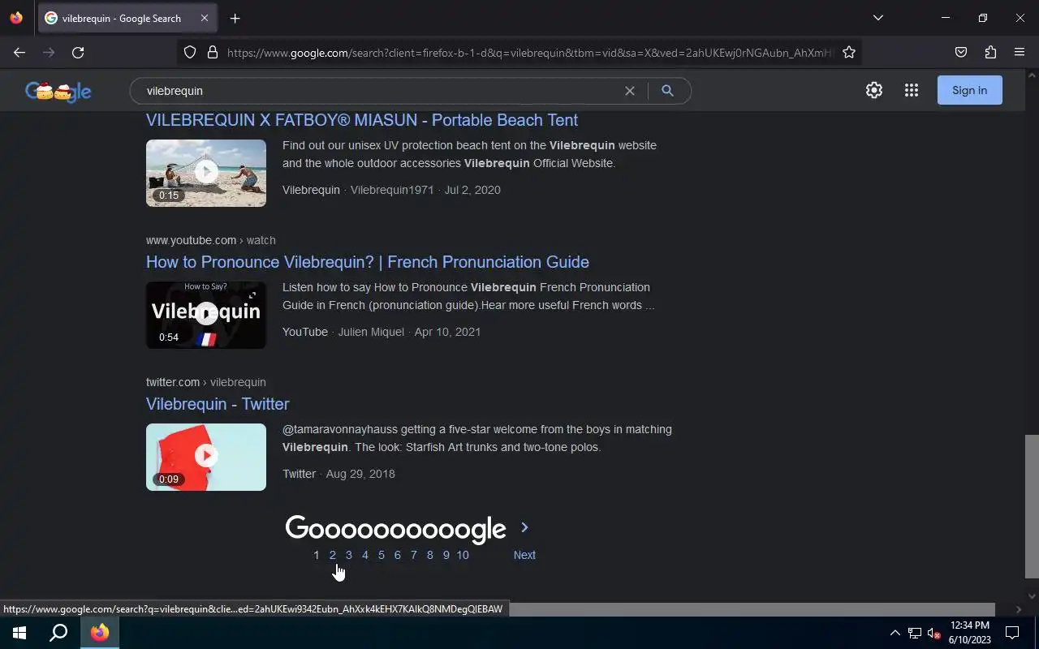This screenshot has width=1039, height=649.
Task: Go back with the browser back arrow
Action: [x=19, y=53]
